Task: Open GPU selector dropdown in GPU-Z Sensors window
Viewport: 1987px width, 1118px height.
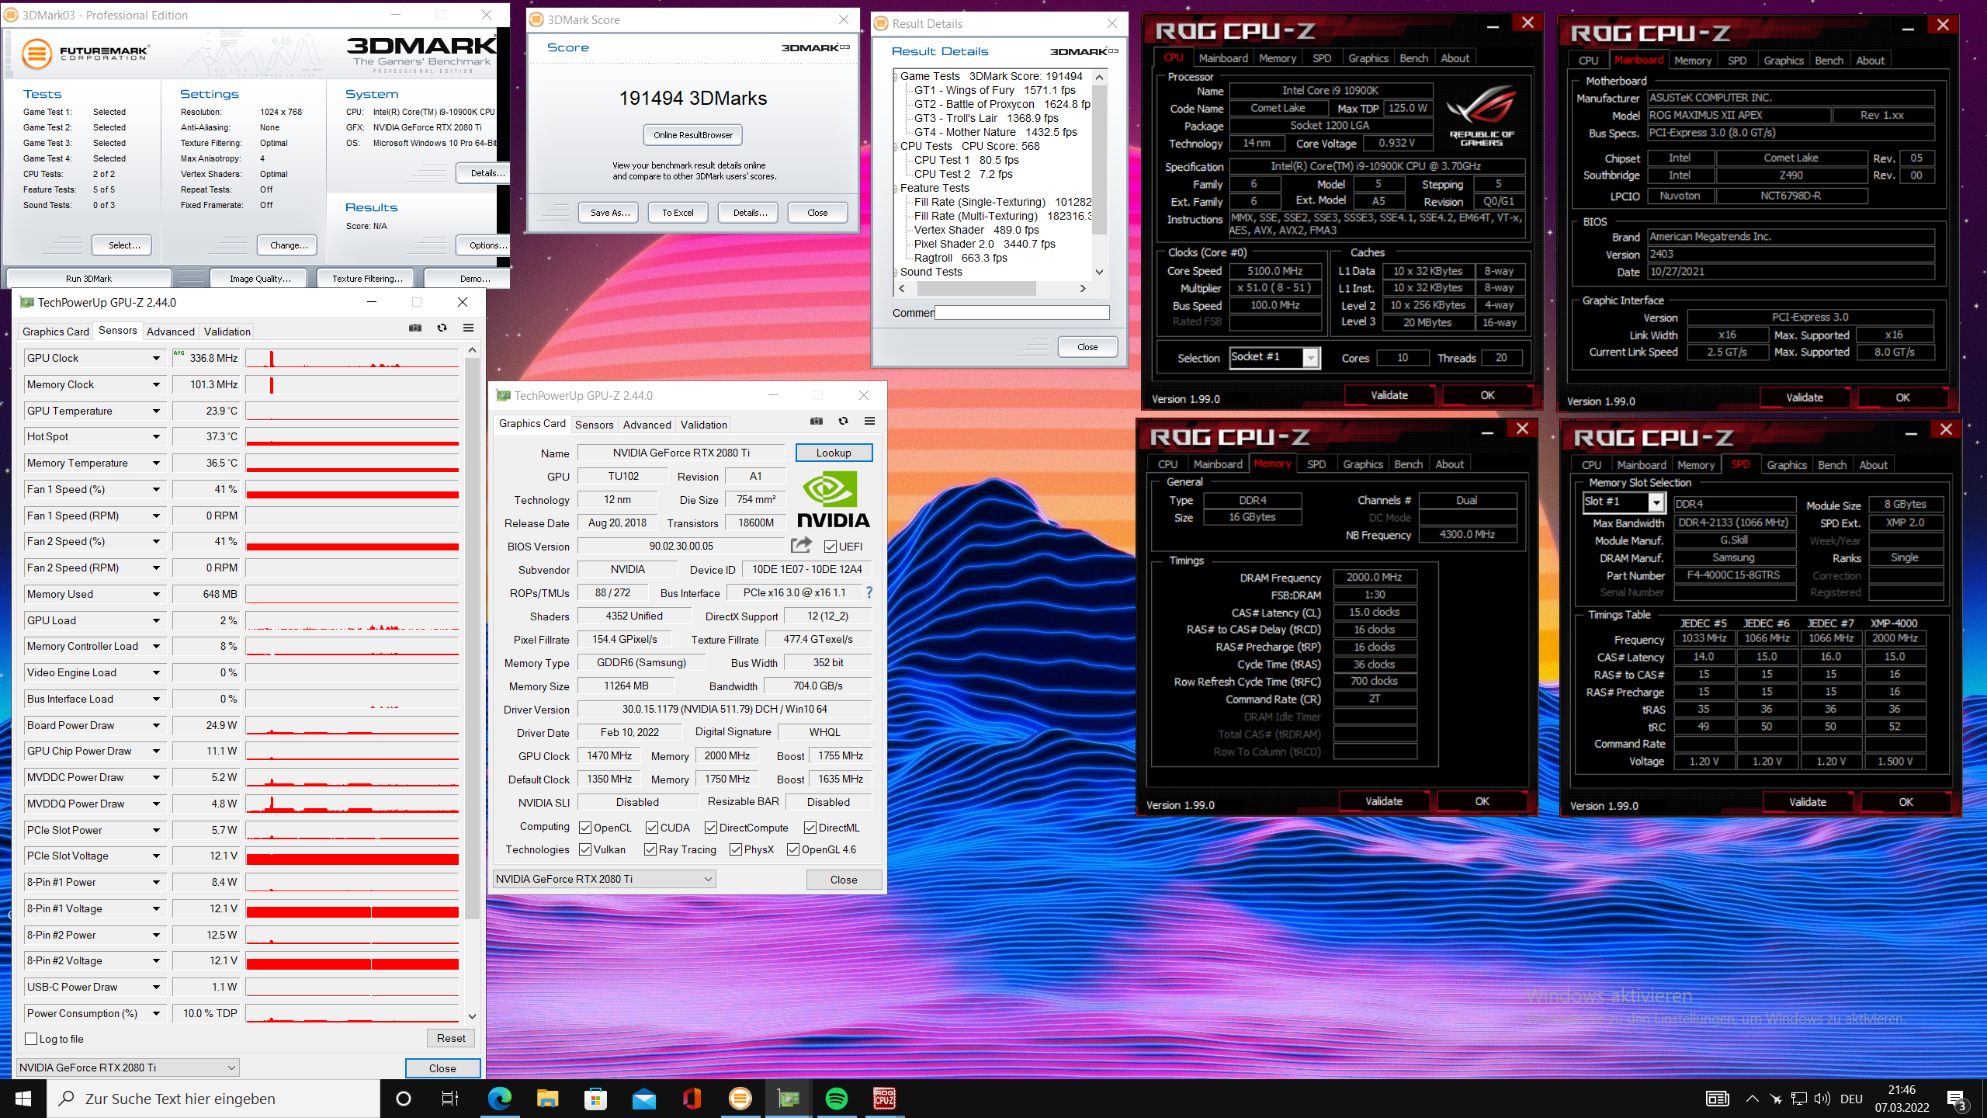Action: point(128,1068)
